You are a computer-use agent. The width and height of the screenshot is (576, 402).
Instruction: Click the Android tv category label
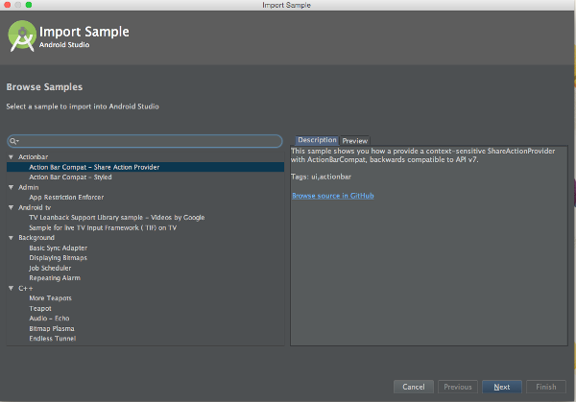35,208
